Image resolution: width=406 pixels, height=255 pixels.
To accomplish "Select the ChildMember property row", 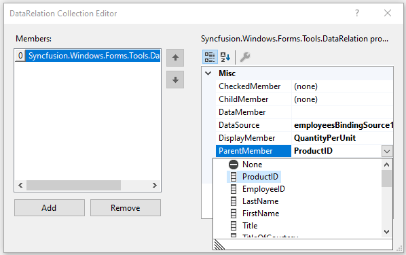I will 304,99.
